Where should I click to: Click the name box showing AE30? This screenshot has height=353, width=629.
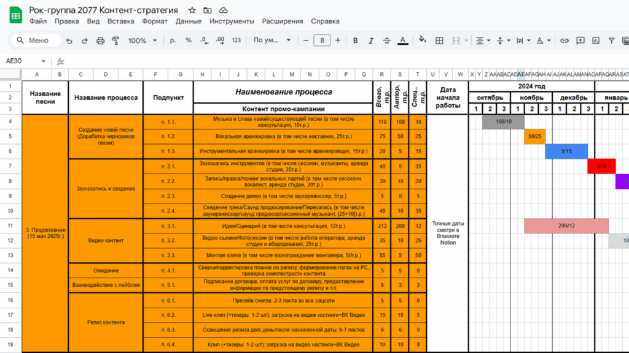21,61
